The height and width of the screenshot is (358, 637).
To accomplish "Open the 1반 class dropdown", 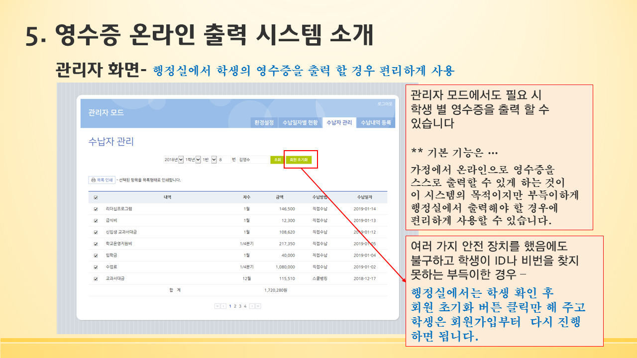I will [209, 160].
